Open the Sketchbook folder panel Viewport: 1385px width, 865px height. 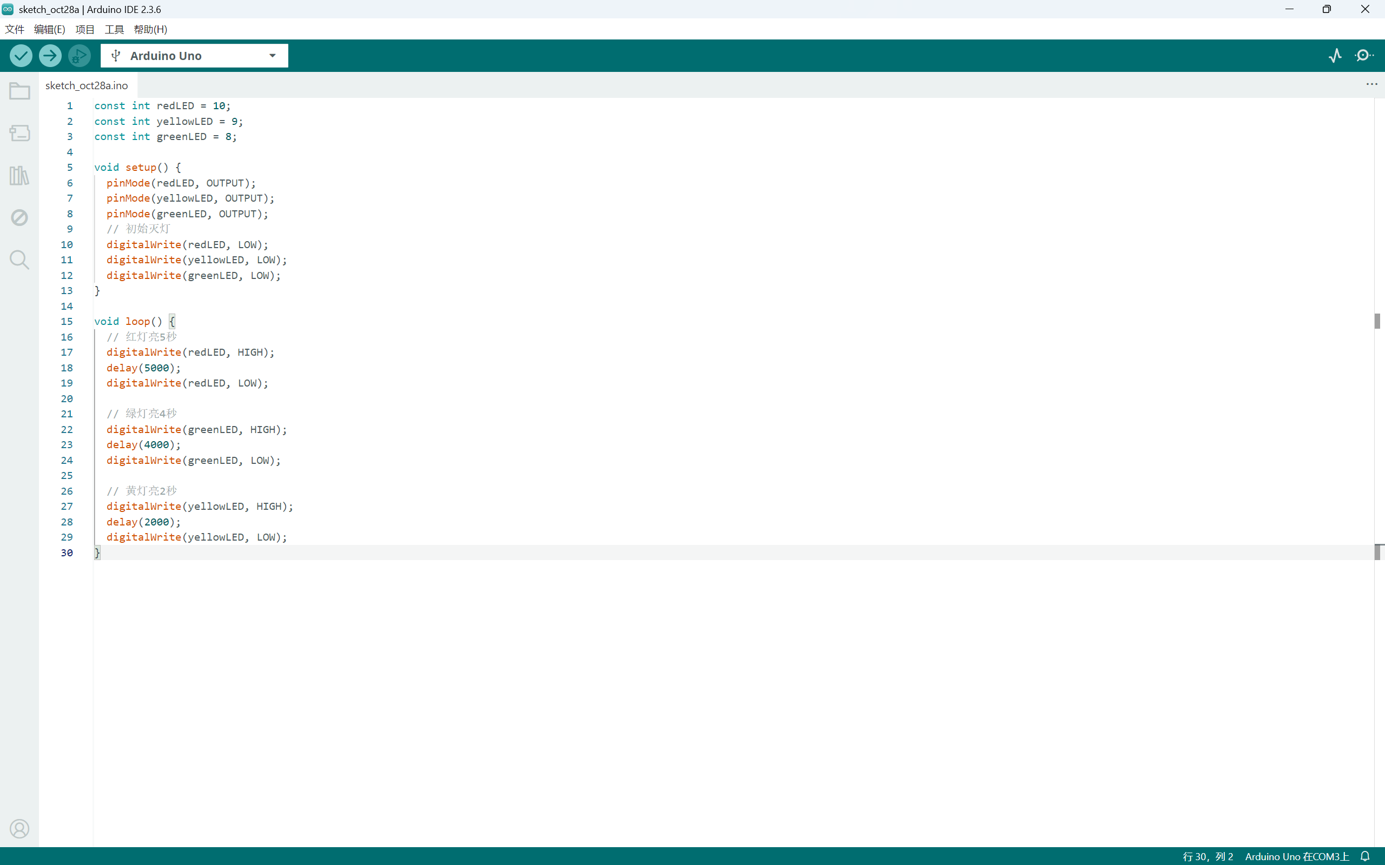(x=19, y=91)
